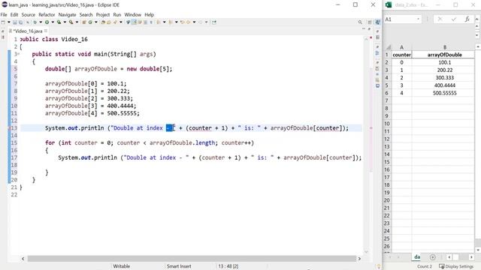Click the Previous Annotation toolbar icon
Image resolution: width=481 pixels, height=270 pixels.
coord(171,22)
